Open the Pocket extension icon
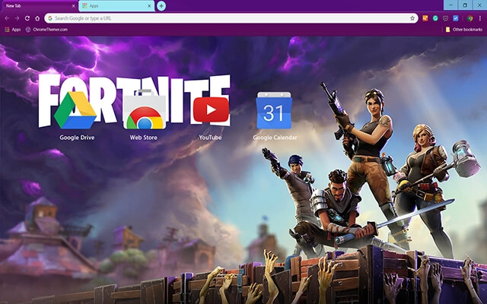Viewport: 487px width, 304px height. tap(445, 18)
